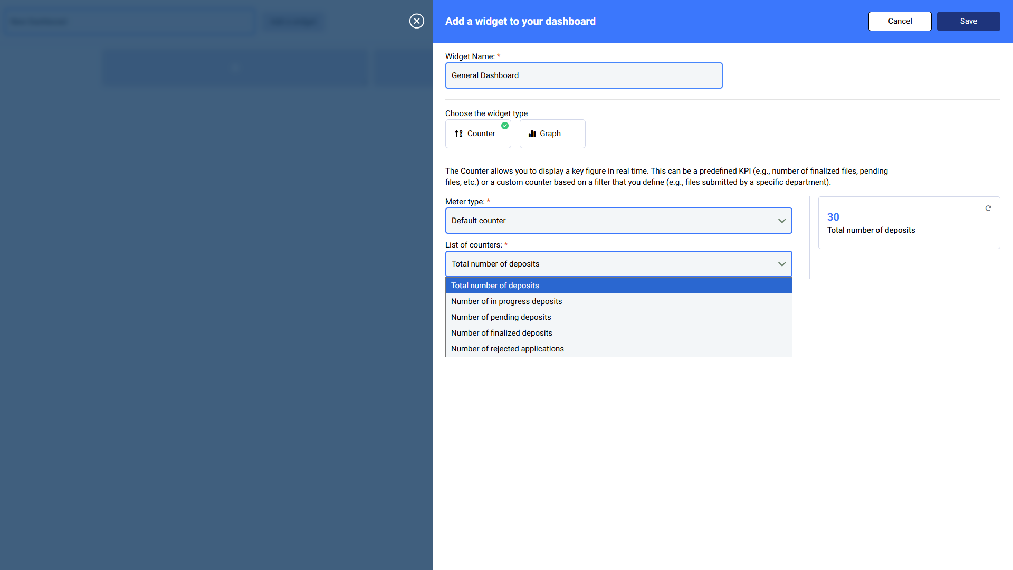Click the List of counters chevron arrow
This screenshot has width=1013, height=570.
click(782, 264)
